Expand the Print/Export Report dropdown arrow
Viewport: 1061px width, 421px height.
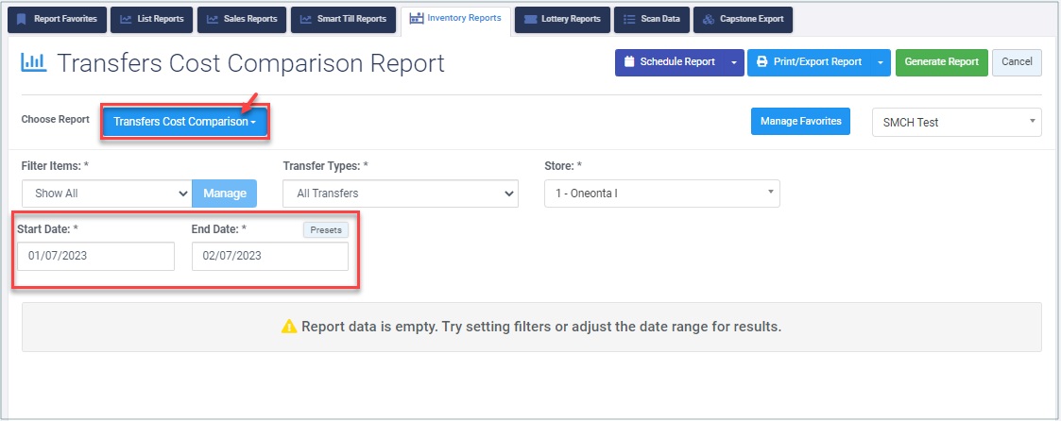[881, 62]
